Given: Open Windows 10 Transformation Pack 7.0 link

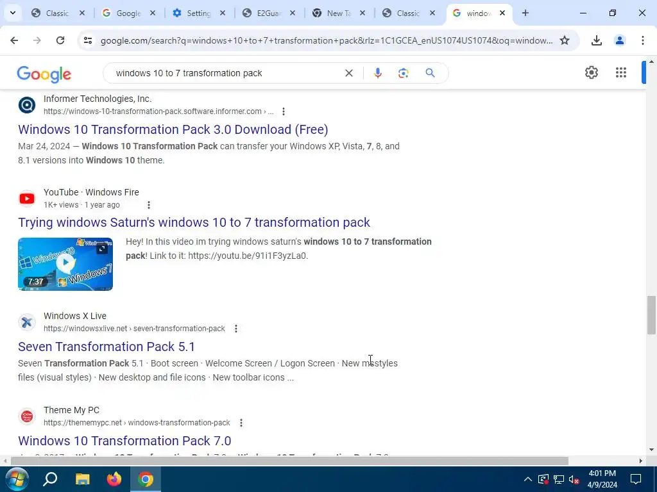Looking at the screenshot, I should pyautogui.click(x=124, y=441).
